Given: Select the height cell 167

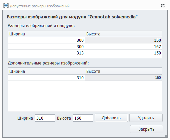Looking at the screenshot, I should [x=123, y=46].
